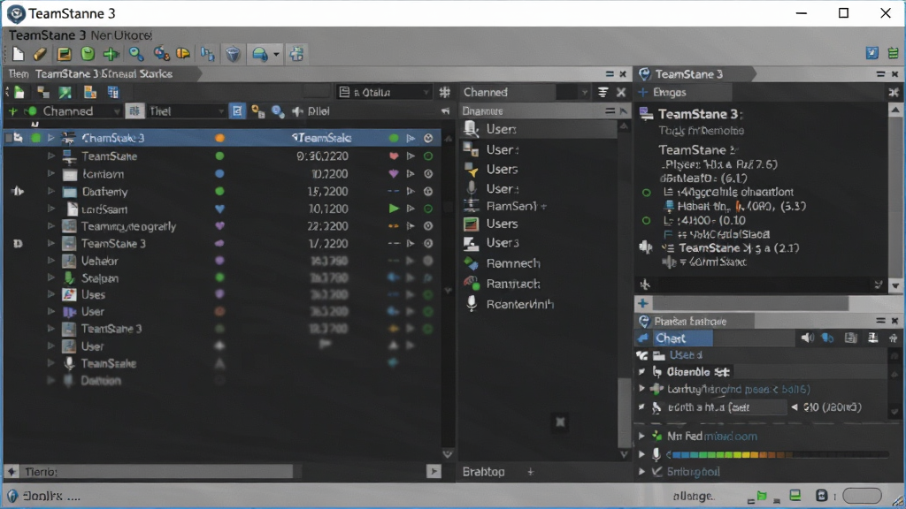Click the orange status dot on ChamStale 3 row
The height and width of the screenshot is (509, 906).
pyautogui.click(x=219, y=138)
